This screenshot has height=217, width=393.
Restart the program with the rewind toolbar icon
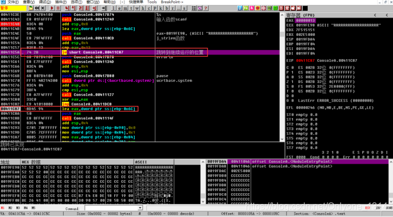(37, 9)
